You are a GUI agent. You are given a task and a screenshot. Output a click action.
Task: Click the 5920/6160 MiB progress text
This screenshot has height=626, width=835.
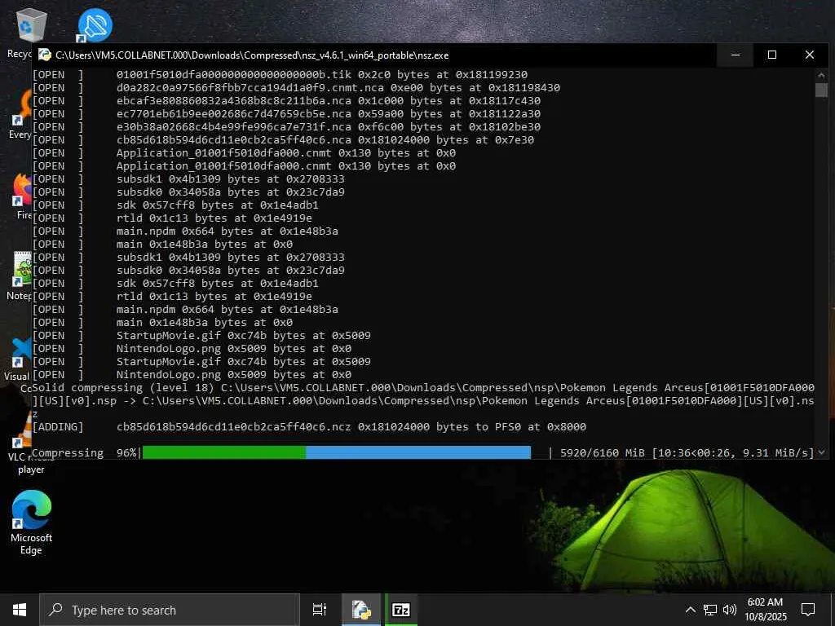(602, 453)
